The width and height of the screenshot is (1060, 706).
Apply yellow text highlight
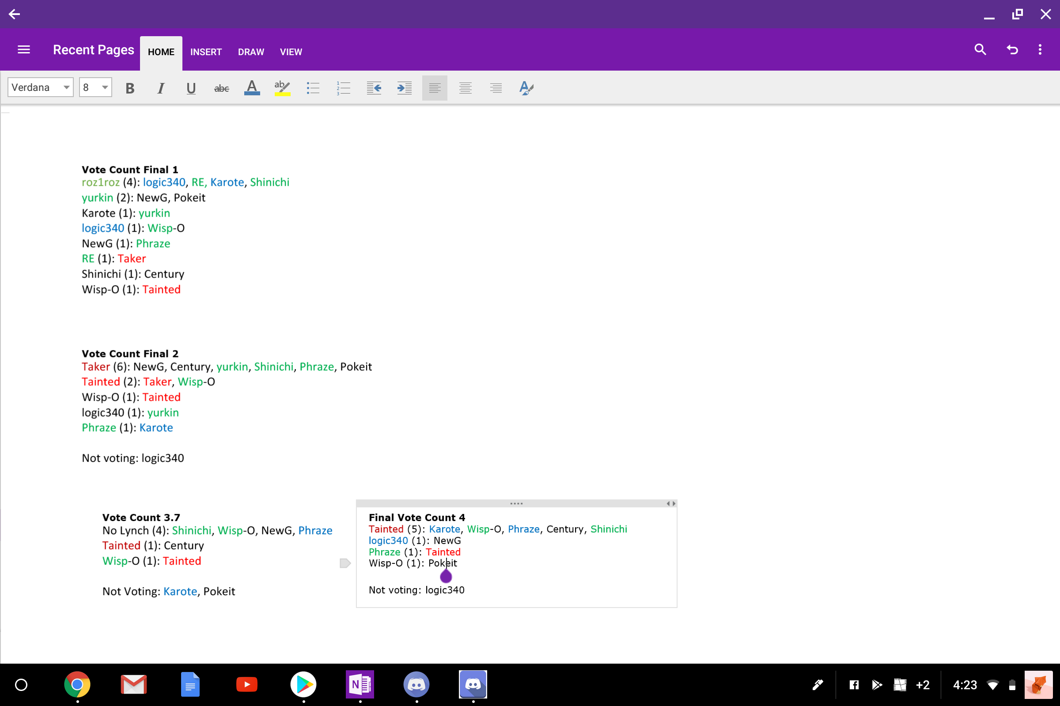pos(282,88)
